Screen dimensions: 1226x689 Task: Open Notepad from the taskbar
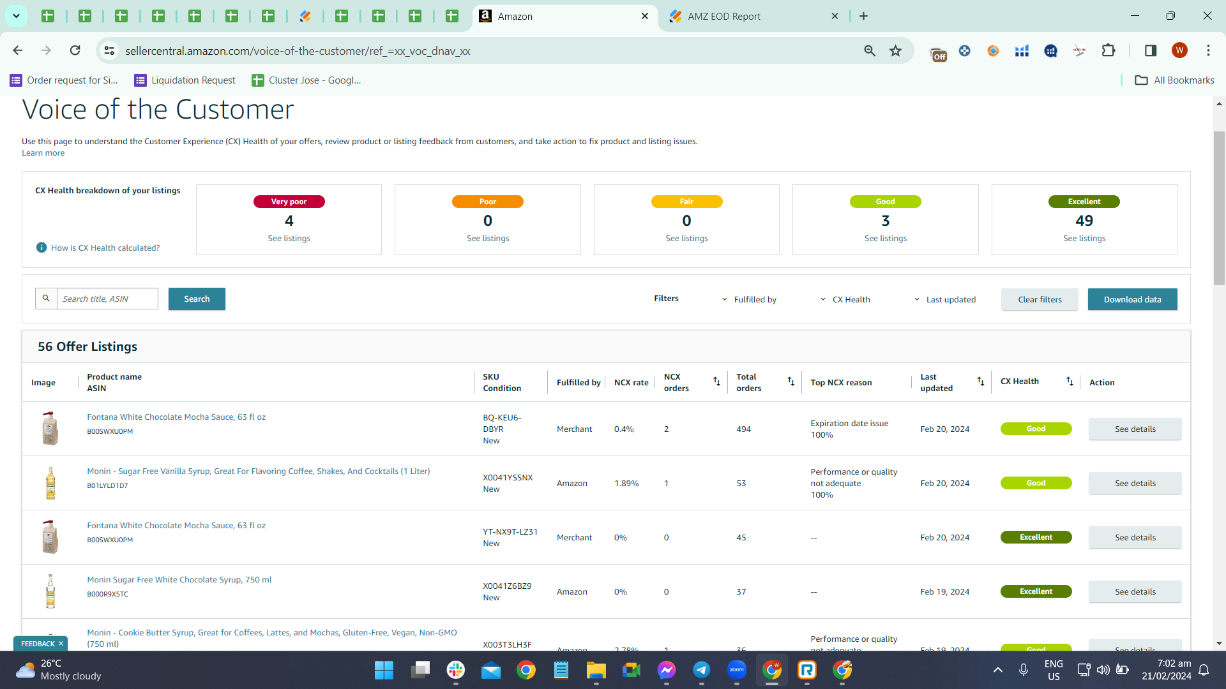[x=561, y=670]
